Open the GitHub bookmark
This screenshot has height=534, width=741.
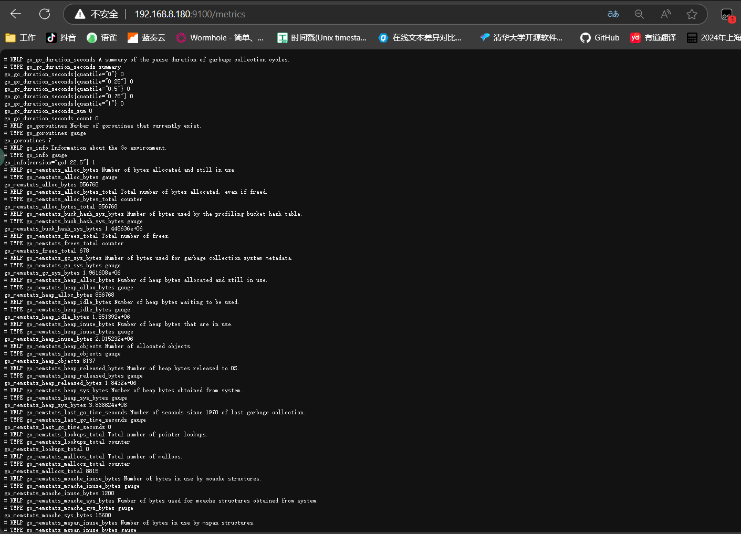coord(600,38)
